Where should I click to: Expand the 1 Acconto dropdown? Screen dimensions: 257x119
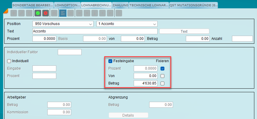(127, 24)
